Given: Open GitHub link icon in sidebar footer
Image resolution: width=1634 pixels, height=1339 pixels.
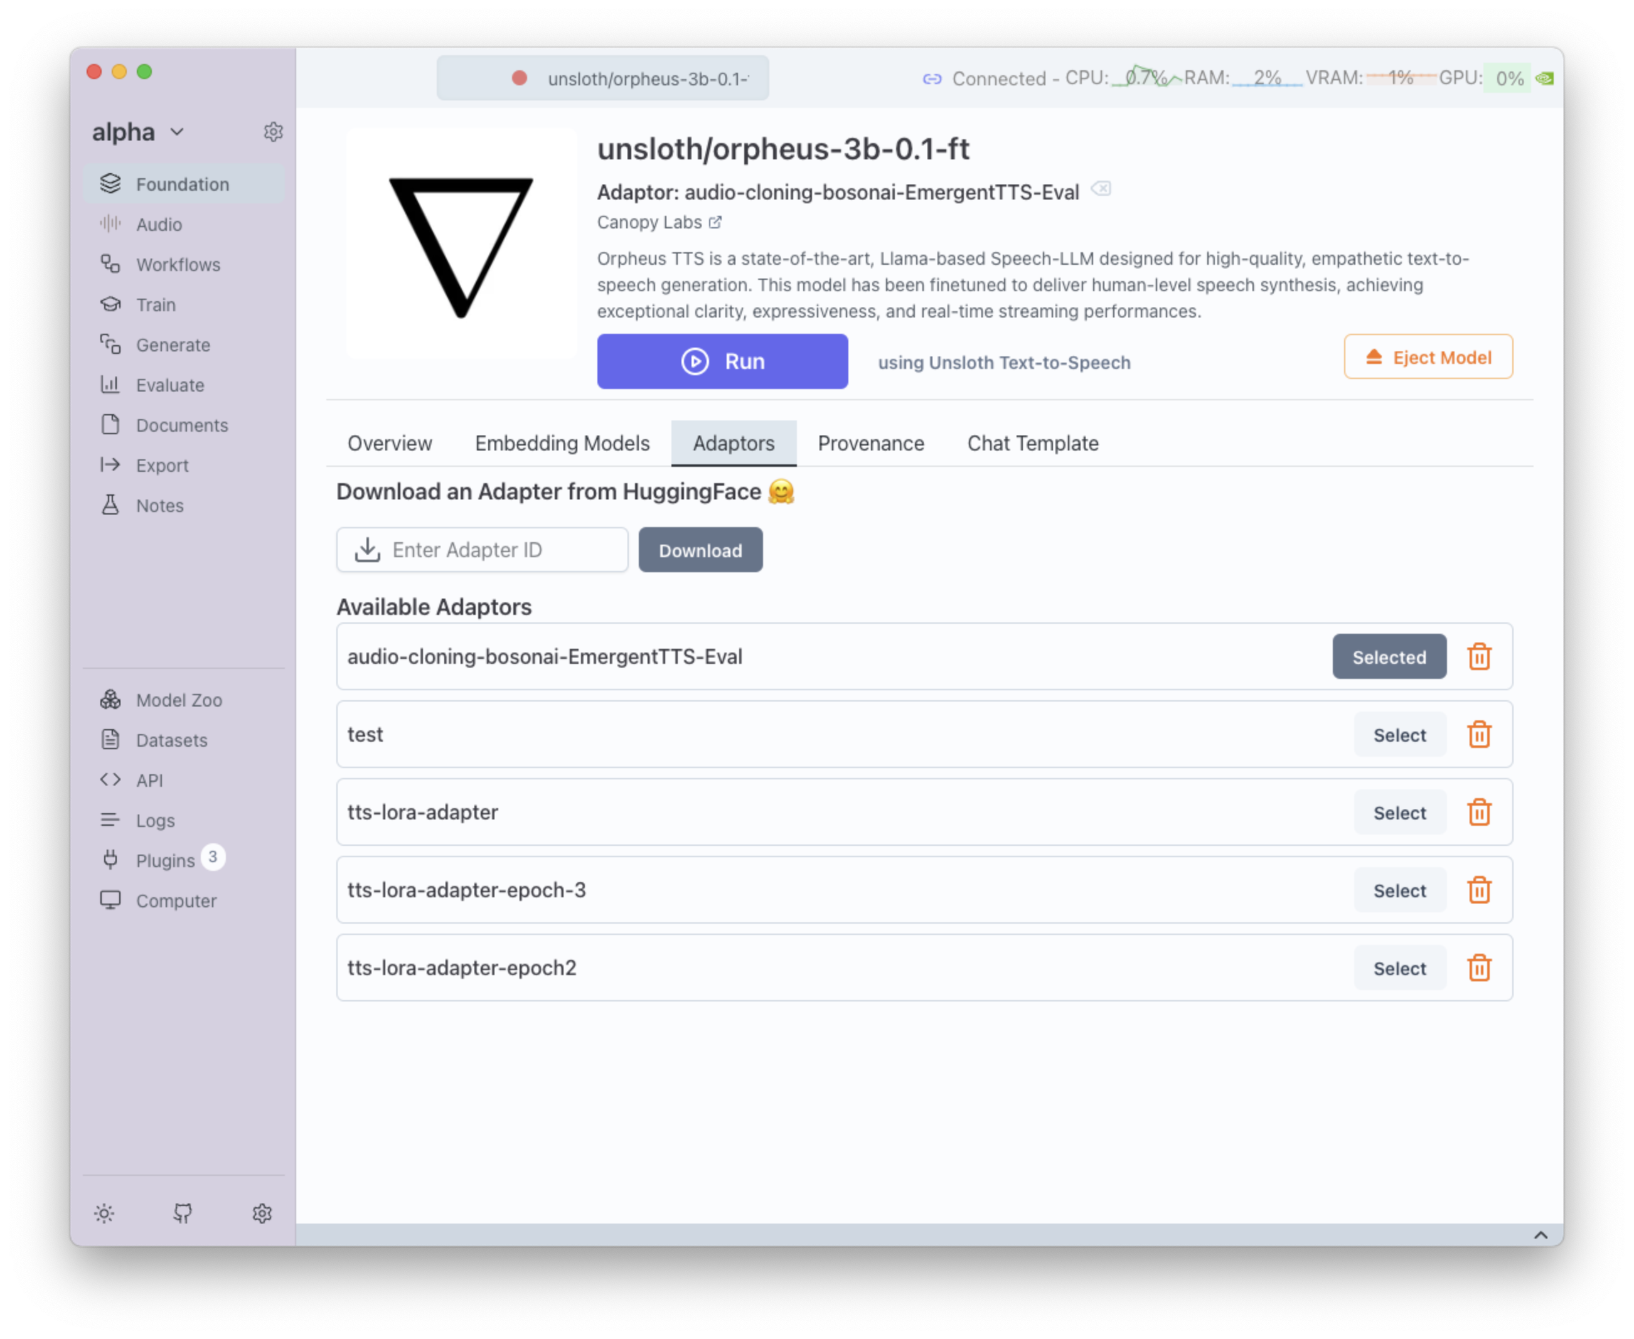Looking at the screenshot, I should (183, 1214).
